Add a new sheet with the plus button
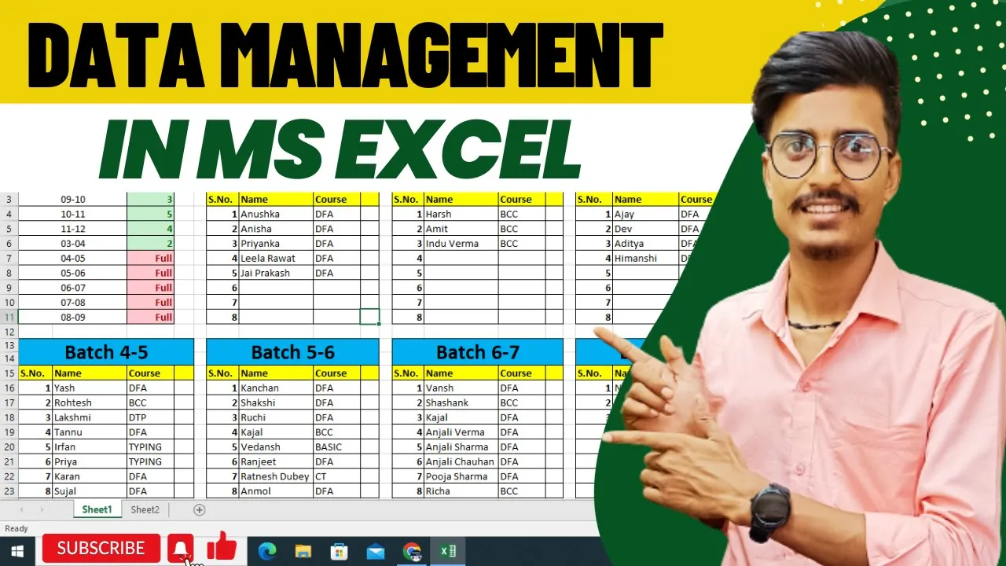The height and width of the screenshot is (566, 1006). pos(199,509)
